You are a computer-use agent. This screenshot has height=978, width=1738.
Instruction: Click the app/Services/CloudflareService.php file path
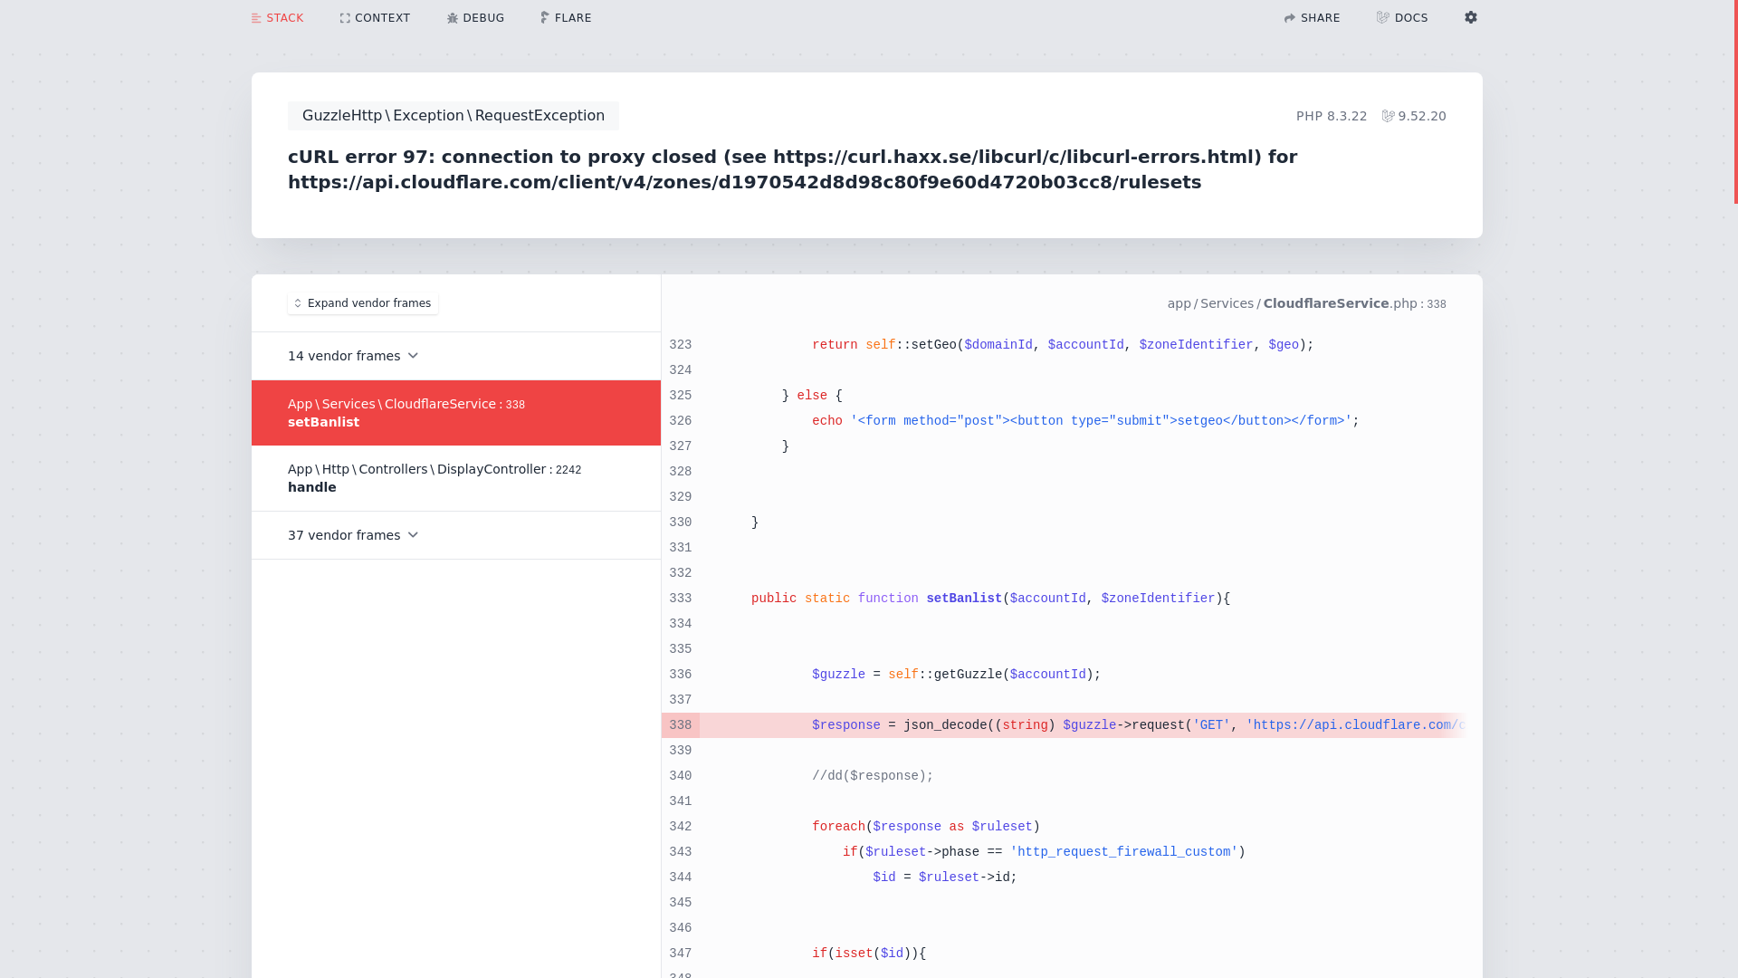pyautogui.click(x=1306, y=303)
